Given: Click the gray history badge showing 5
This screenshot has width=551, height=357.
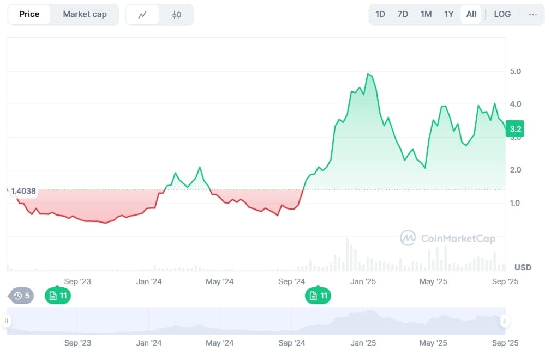Looking at the screenshot, I should (x=20, y=296).
